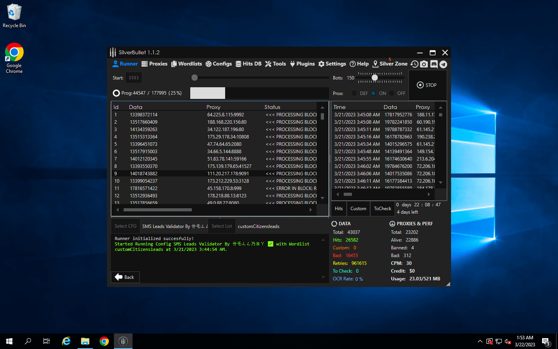Screen dimensions: 558x349
Task: Open the Runner tab
Action: [x=125, y=64]
